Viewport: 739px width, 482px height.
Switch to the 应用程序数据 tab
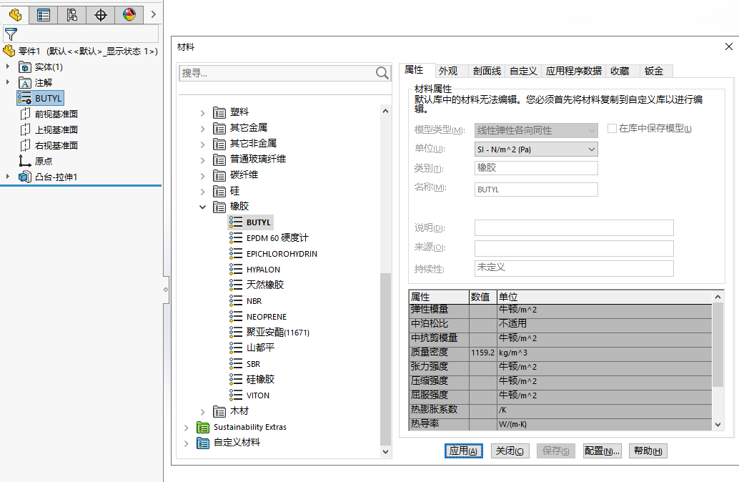[x=573, y=71]
